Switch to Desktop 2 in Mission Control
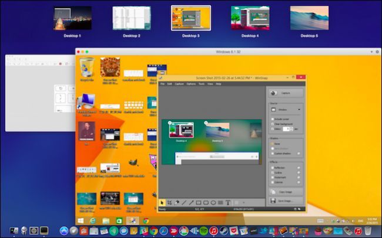 tap(132, 18)
